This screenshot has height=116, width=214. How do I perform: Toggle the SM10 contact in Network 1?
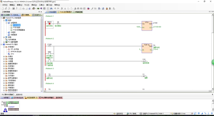click(x=49, y=24)
